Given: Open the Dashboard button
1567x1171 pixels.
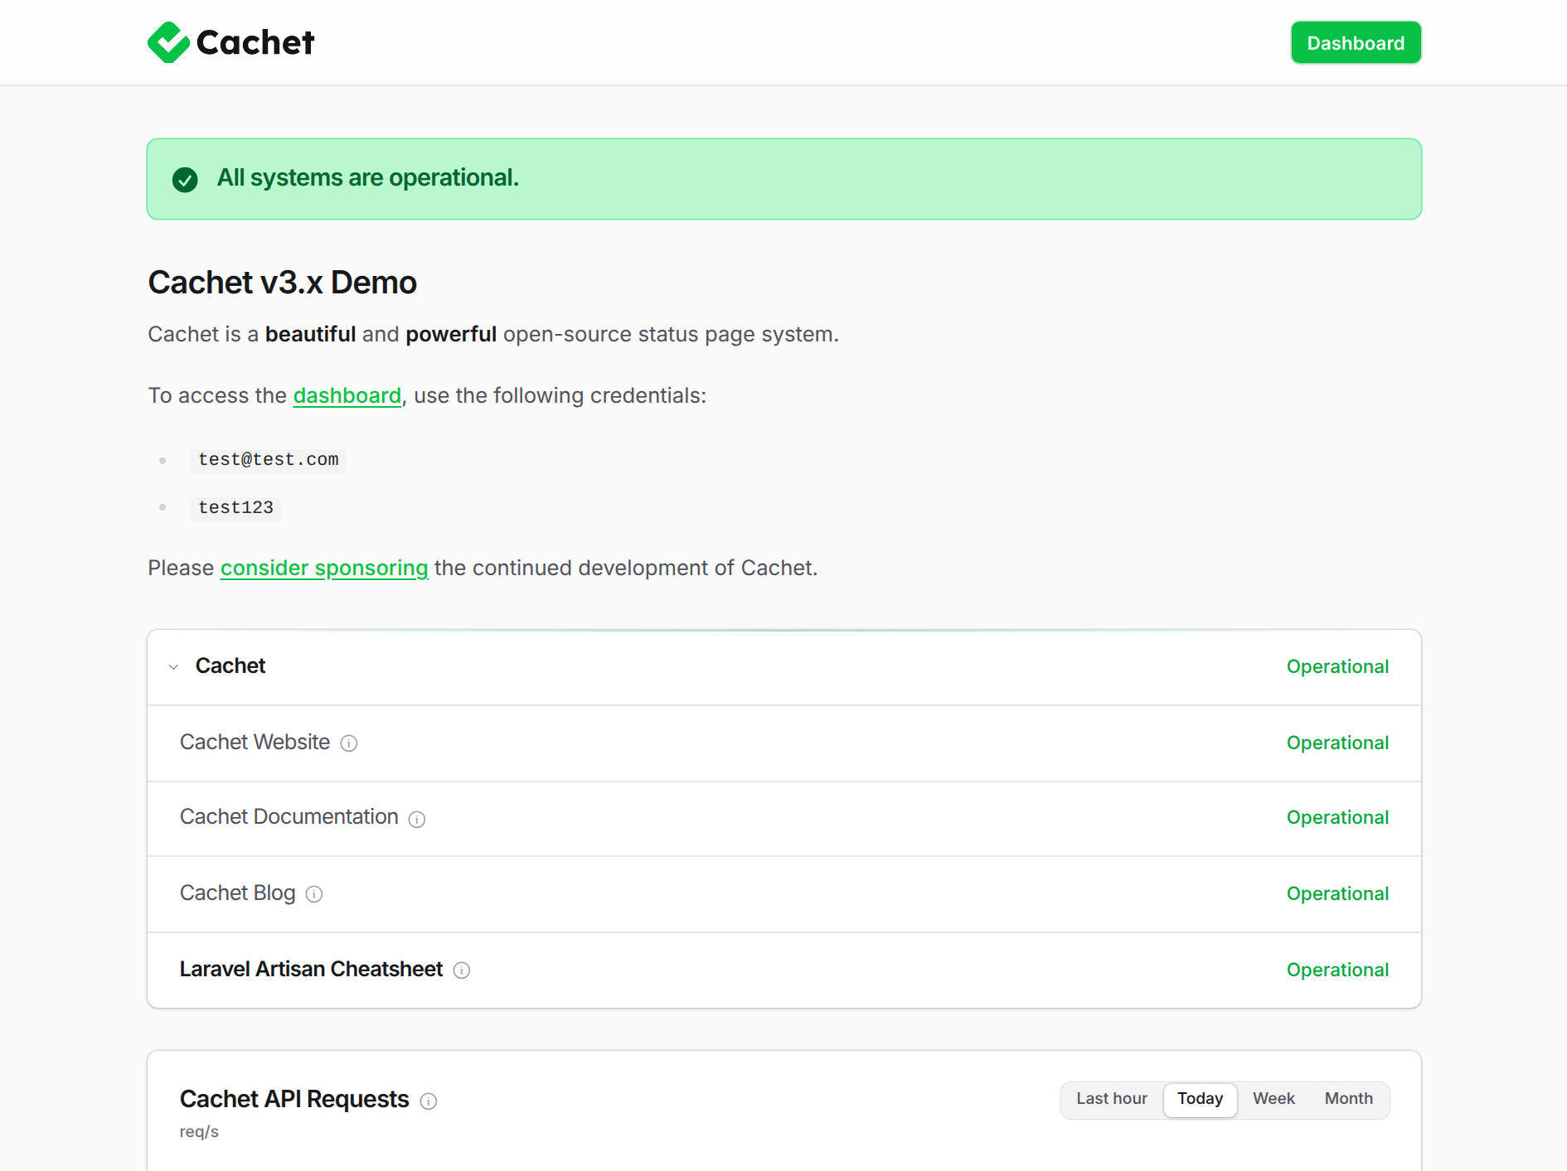Looking at the screenshot, I should (x=1356, y=43).
